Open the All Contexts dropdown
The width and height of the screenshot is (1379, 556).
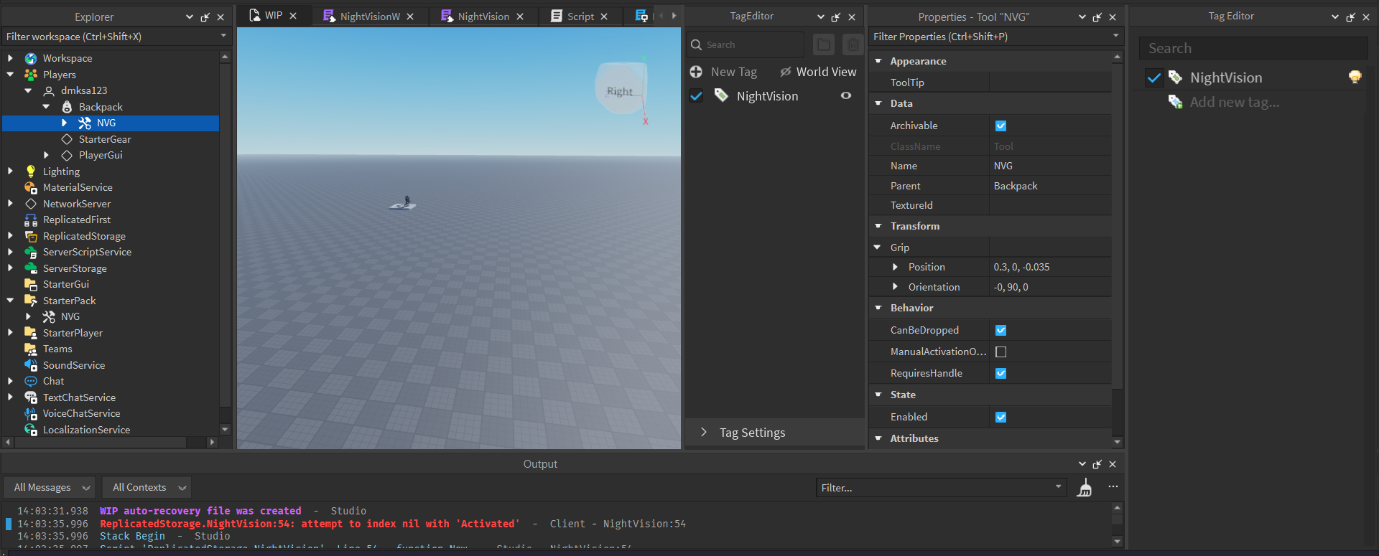147,487
